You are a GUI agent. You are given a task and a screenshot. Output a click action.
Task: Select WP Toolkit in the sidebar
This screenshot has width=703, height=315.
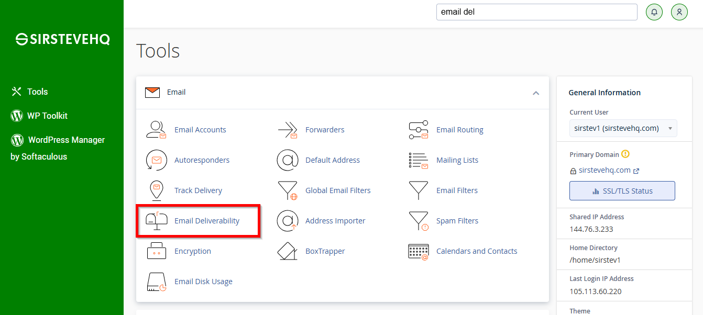coord(47,116)
